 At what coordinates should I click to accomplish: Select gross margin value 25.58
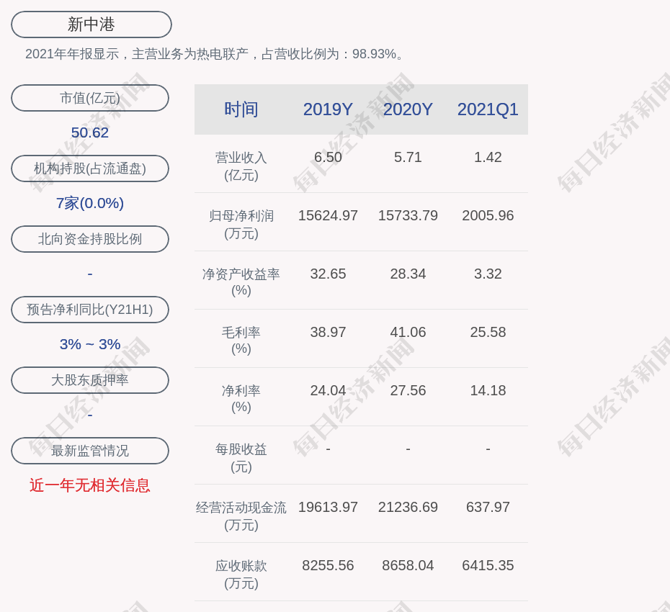[488, 332]
